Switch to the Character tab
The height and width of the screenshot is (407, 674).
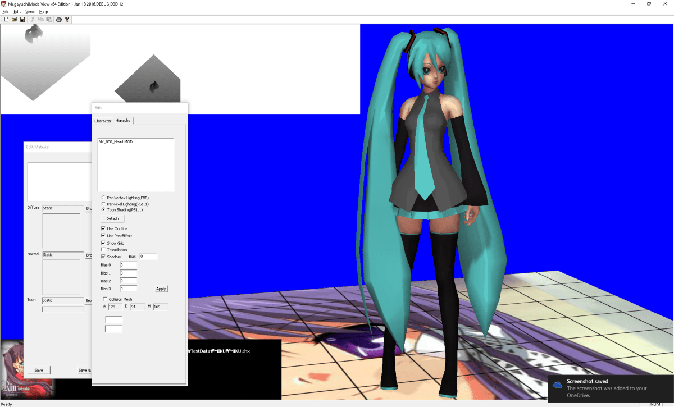[103, 121]
